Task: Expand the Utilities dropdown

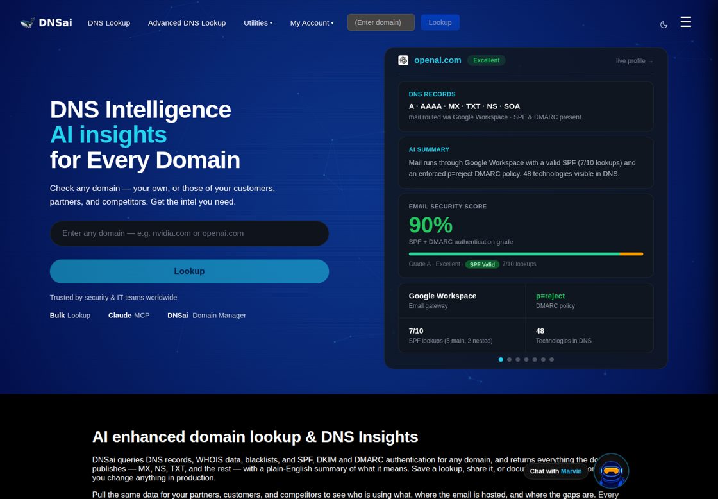Action: (258, 23)
